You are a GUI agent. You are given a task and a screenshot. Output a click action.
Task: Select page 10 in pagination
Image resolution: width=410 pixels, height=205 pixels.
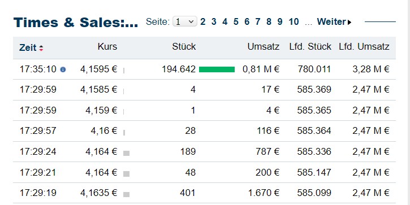coord(294,21)
